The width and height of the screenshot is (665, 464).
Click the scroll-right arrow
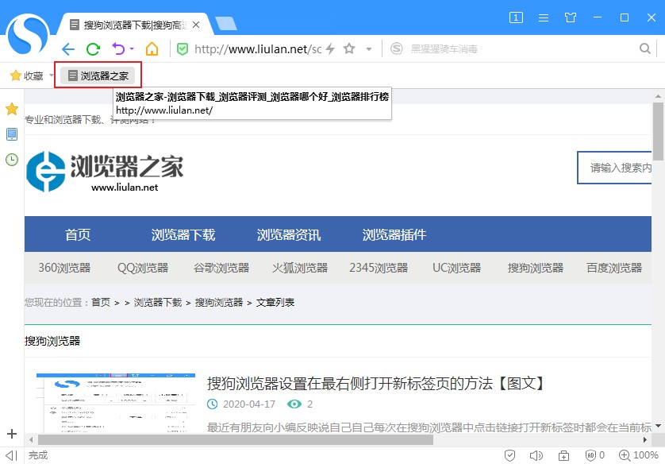[645, 439]
